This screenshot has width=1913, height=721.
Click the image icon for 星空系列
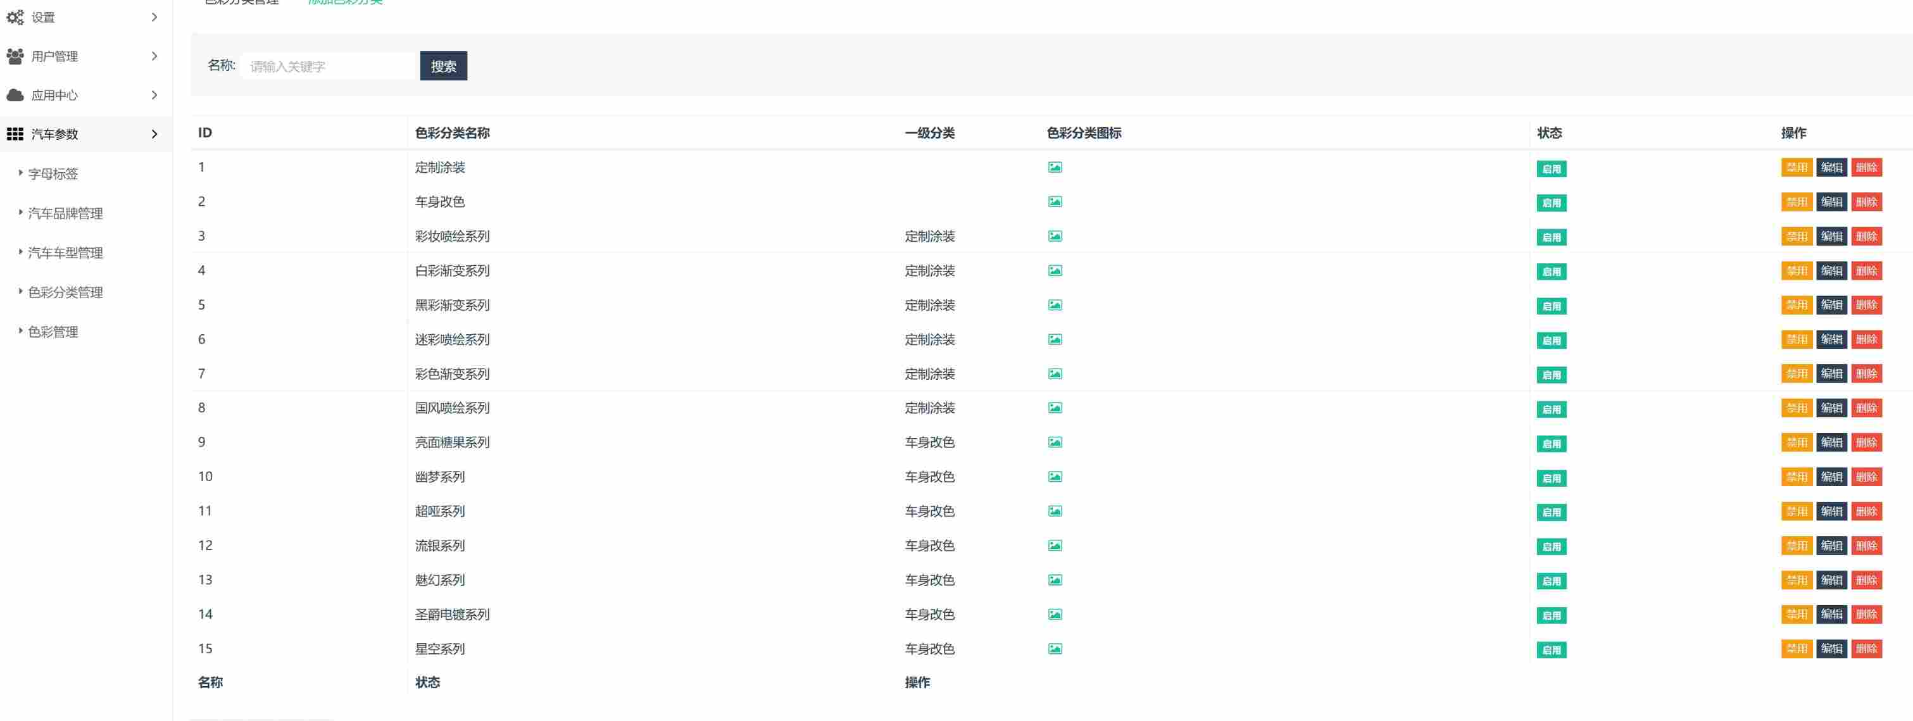1055,648
